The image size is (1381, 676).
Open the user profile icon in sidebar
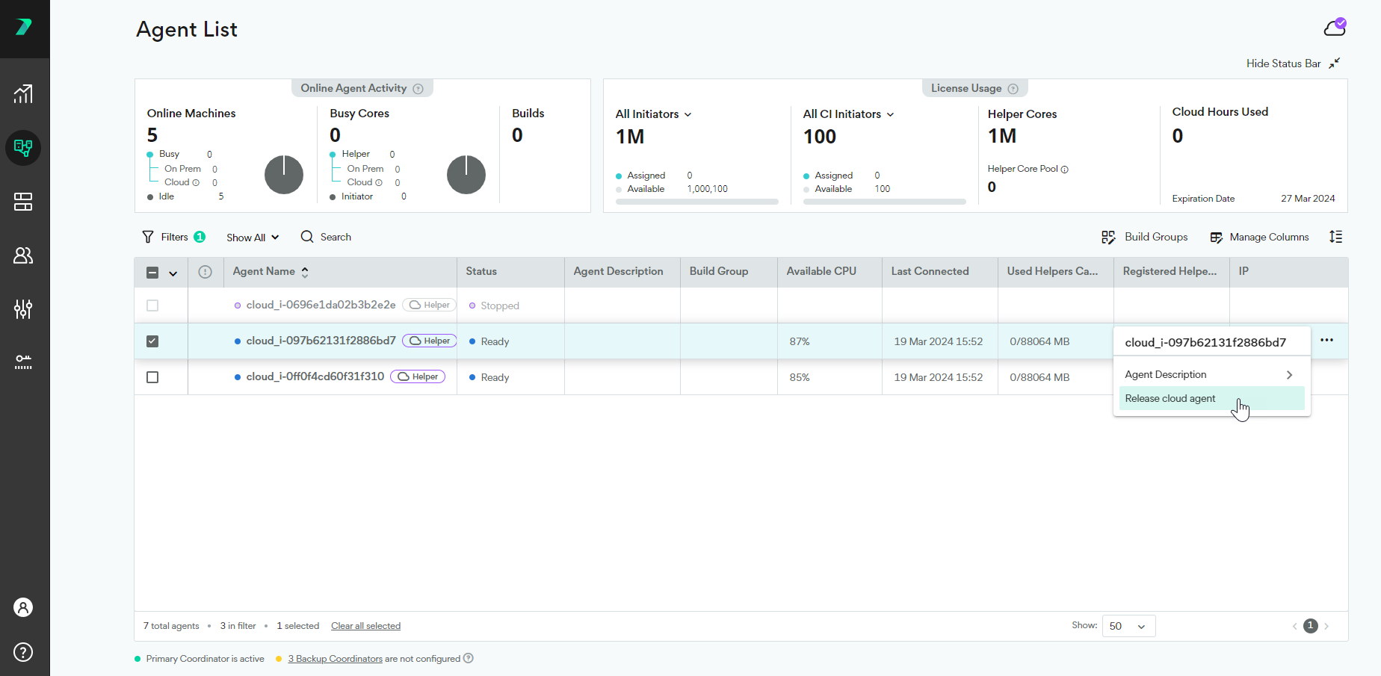click(x=23, y=607)
